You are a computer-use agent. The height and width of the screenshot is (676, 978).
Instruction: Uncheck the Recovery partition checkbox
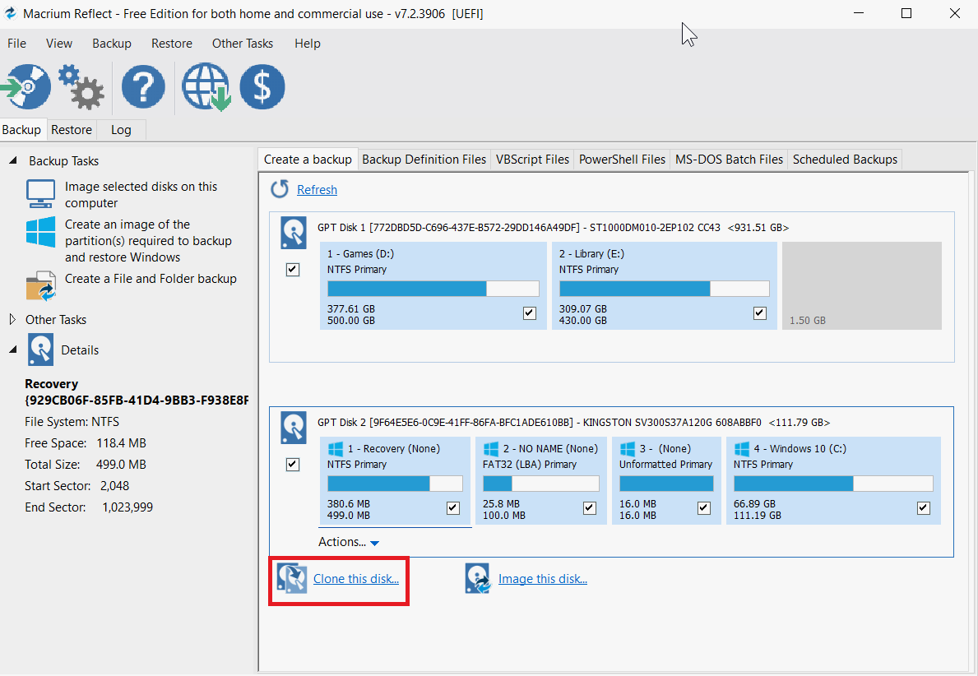point(453,508)
